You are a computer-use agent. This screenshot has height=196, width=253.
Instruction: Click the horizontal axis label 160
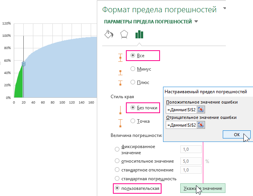(91, 102)
